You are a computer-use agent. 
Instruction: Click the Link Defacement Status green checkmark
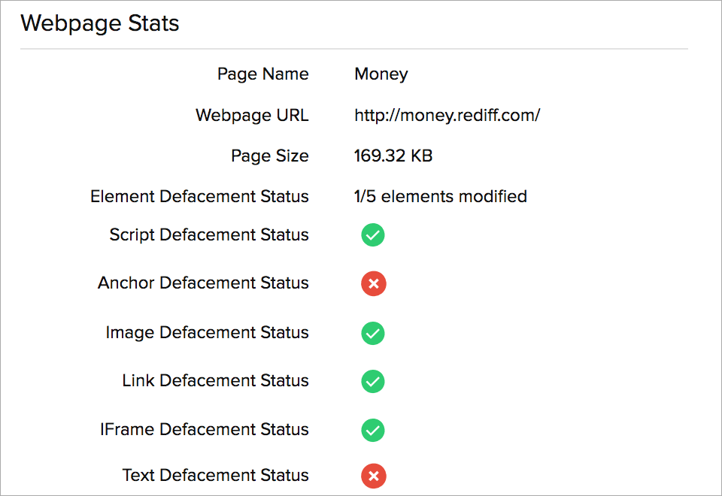[x=373, y=382]
